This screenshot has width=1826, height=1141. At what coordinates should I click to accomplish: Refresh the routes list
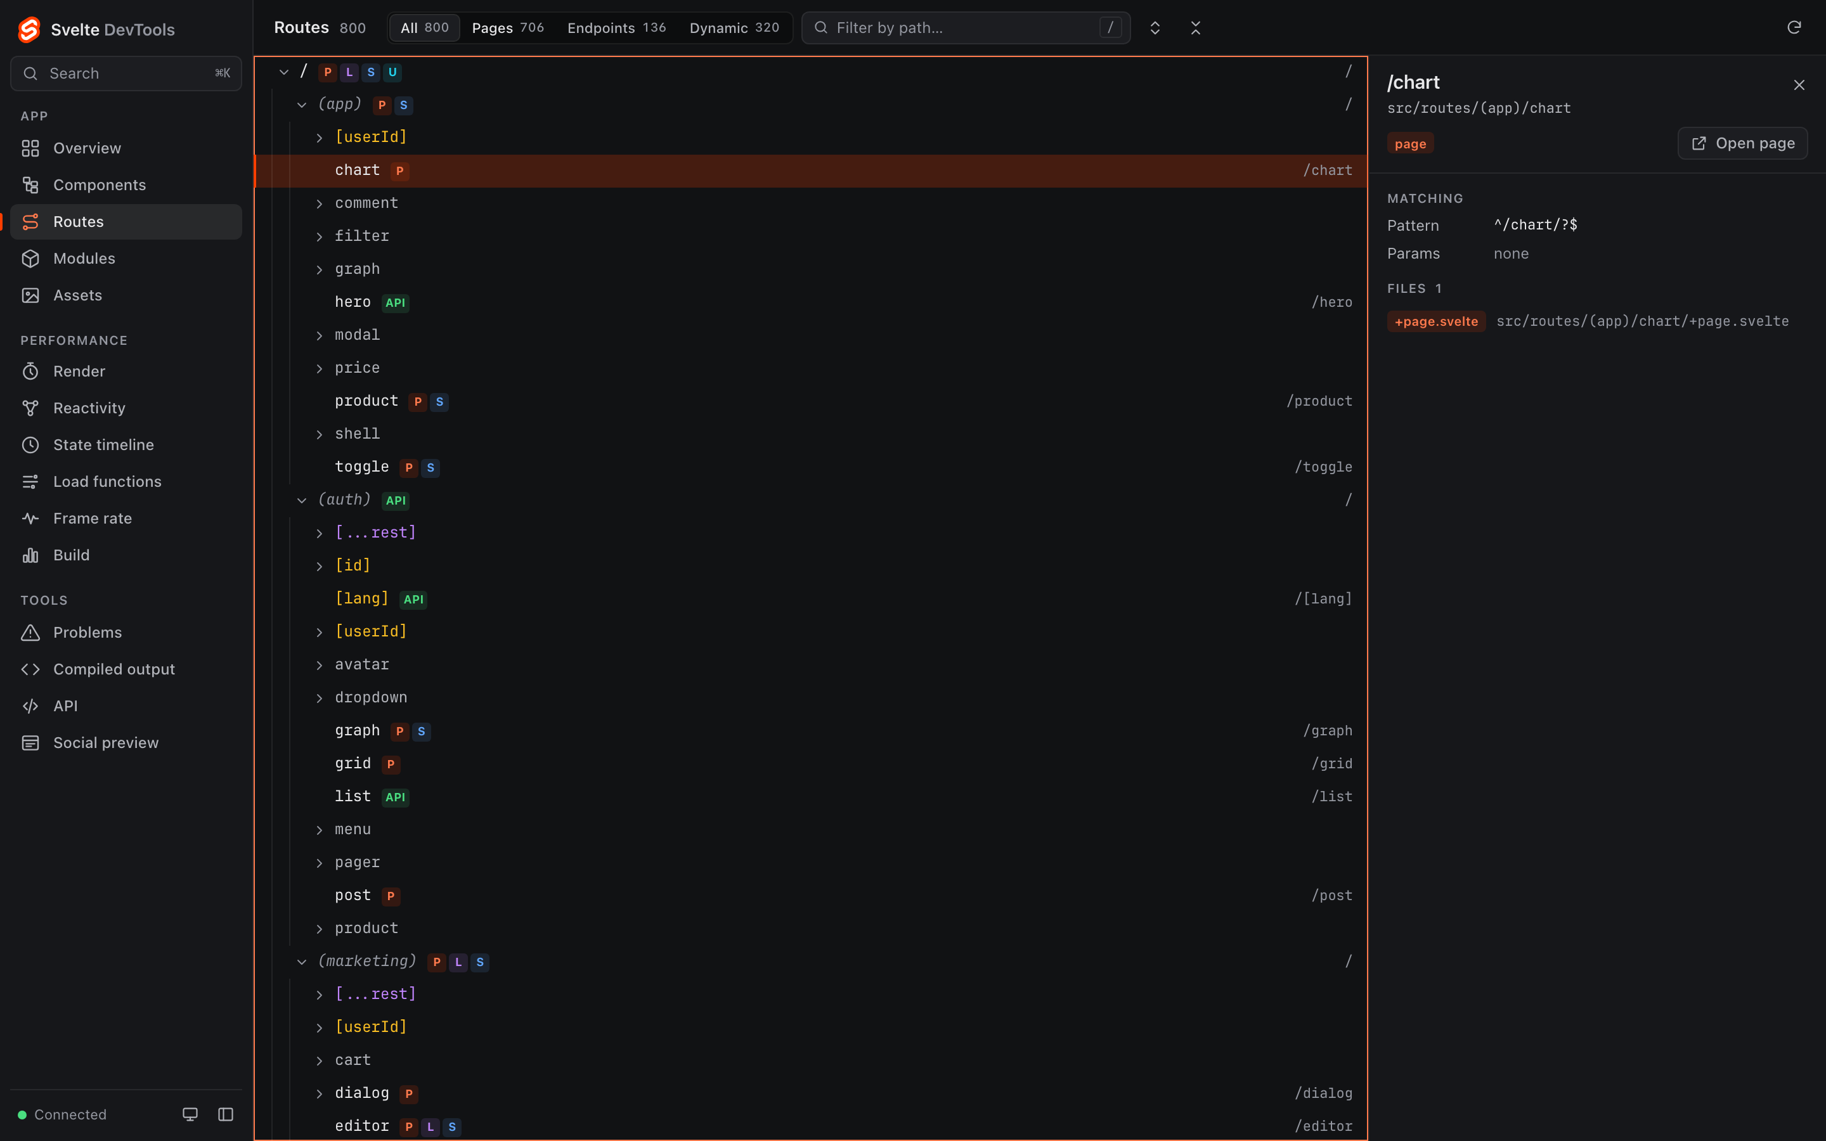(1794, 28)
